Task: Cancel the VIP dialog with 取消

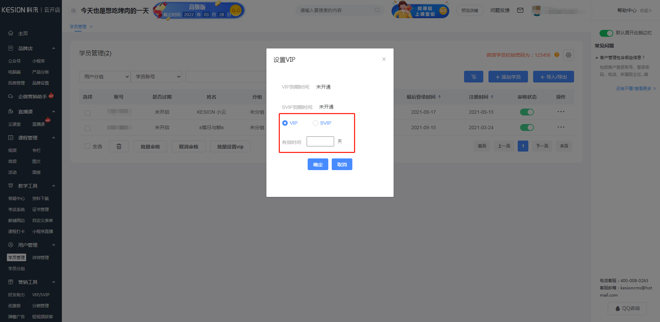Action: click(342, 164)
